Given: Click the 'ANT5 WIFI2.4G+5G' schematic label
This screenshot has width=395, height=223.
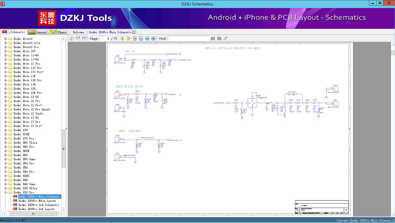Looking at the screenshot, I should click(x=130, y=86).
